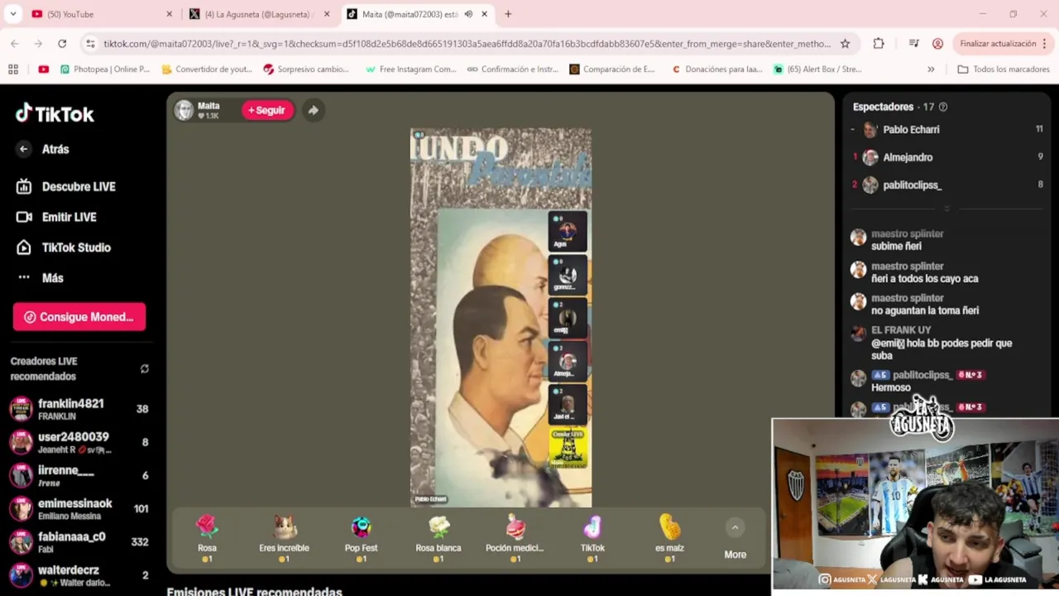Follow Maita with Seguir button

point(267,110)
